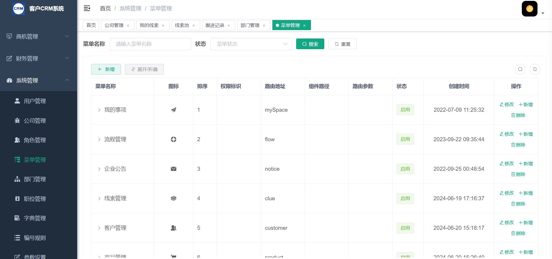The image size is (552, 259).
Task: Click the user avatar in top right
Action: tap(529, 9)
